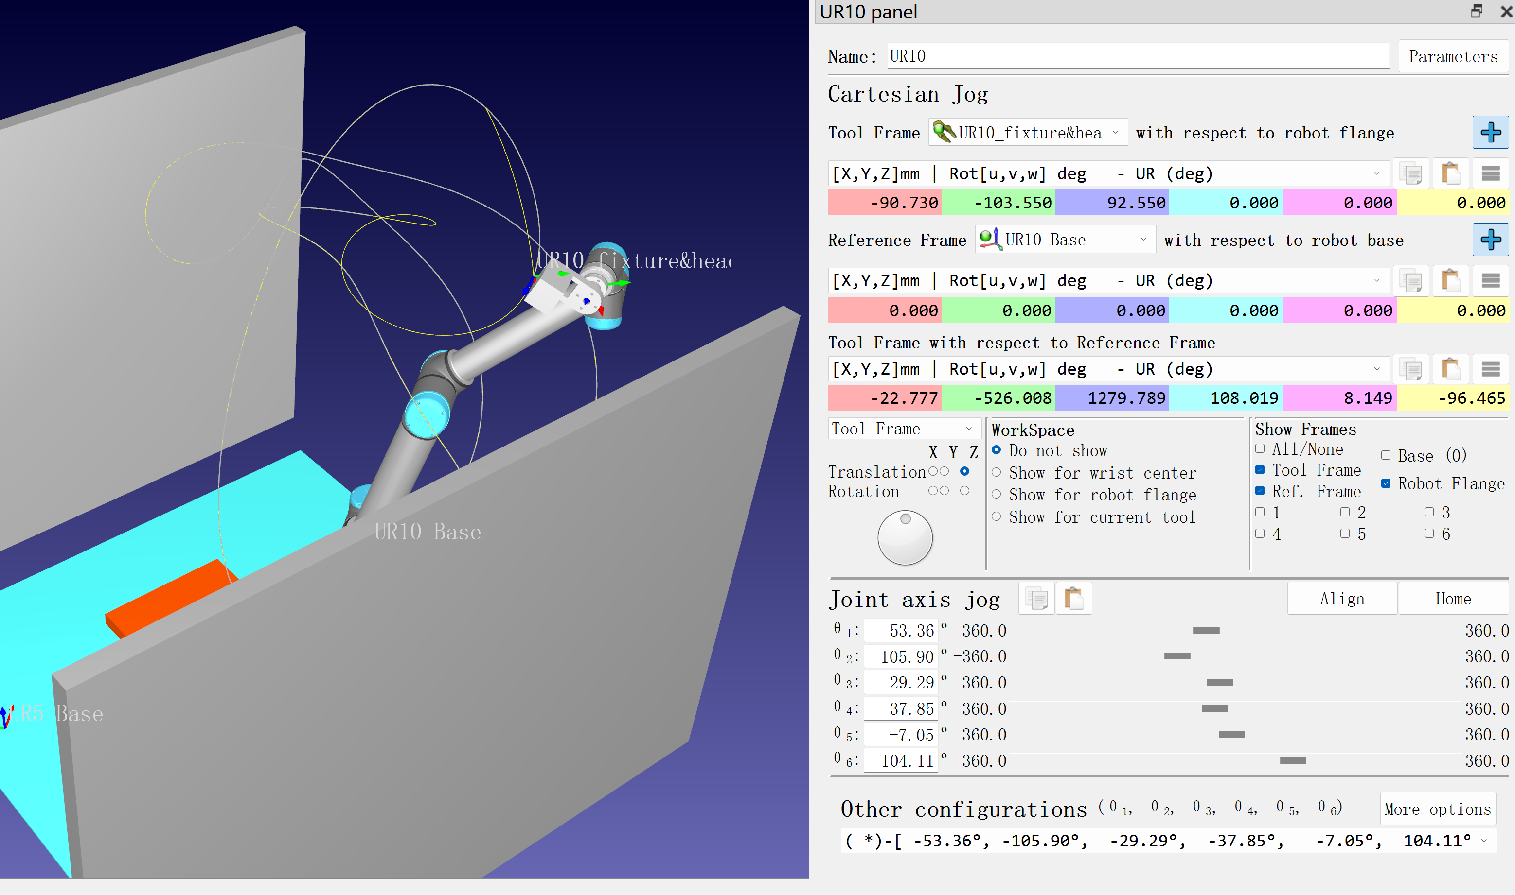Screen dimensions: 1515x895
Task: Select Show for current tool workspace
Action: [x=997, y=517]
